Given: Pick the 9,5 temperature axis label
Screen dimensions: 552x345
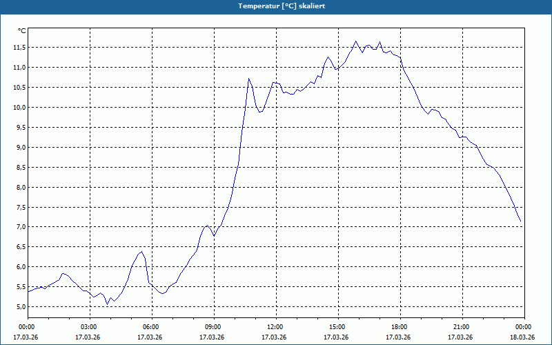Looking at the screenshot, I should [21, 128].
